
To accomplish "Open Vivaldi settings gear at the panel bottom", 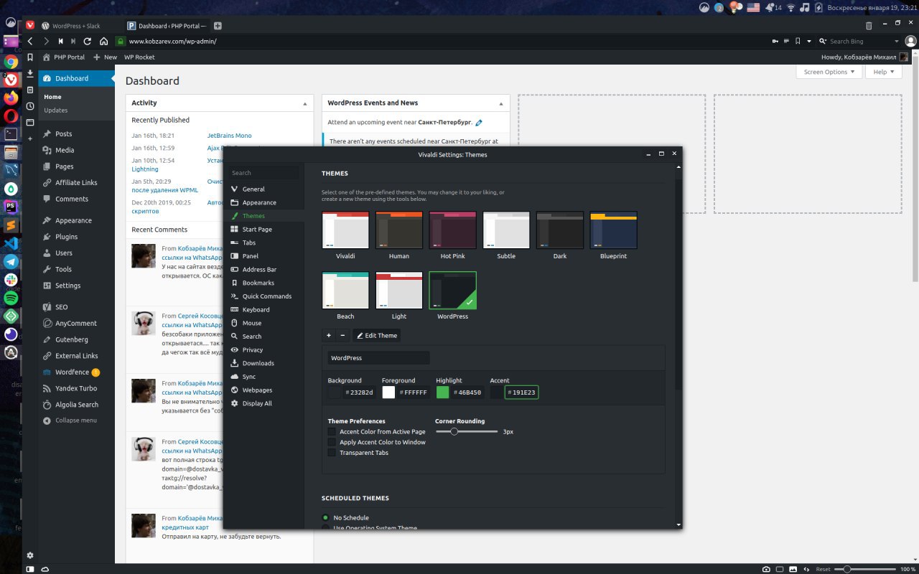I will pos(30,555).
